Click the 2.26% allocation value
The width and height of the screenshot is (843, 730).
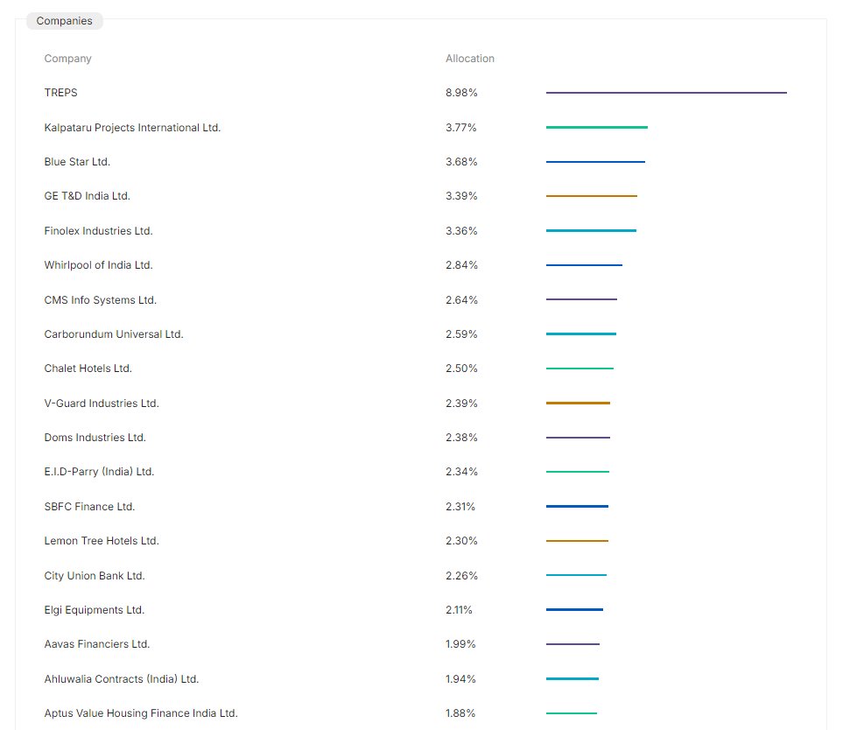pyautogui.click(x=461, y=576)
